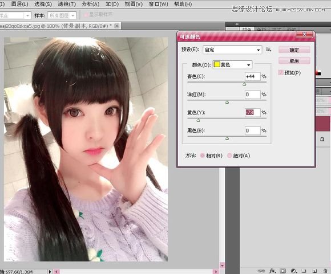The height and width of the screenshot is (274, 331).
Task: Click the 洋红(M) magenta slider handle
Action: [x=227, y=102]
